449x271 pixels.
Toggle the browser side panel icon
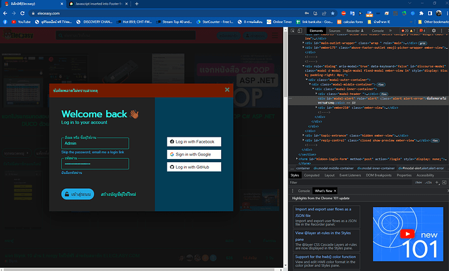[430, 13]
